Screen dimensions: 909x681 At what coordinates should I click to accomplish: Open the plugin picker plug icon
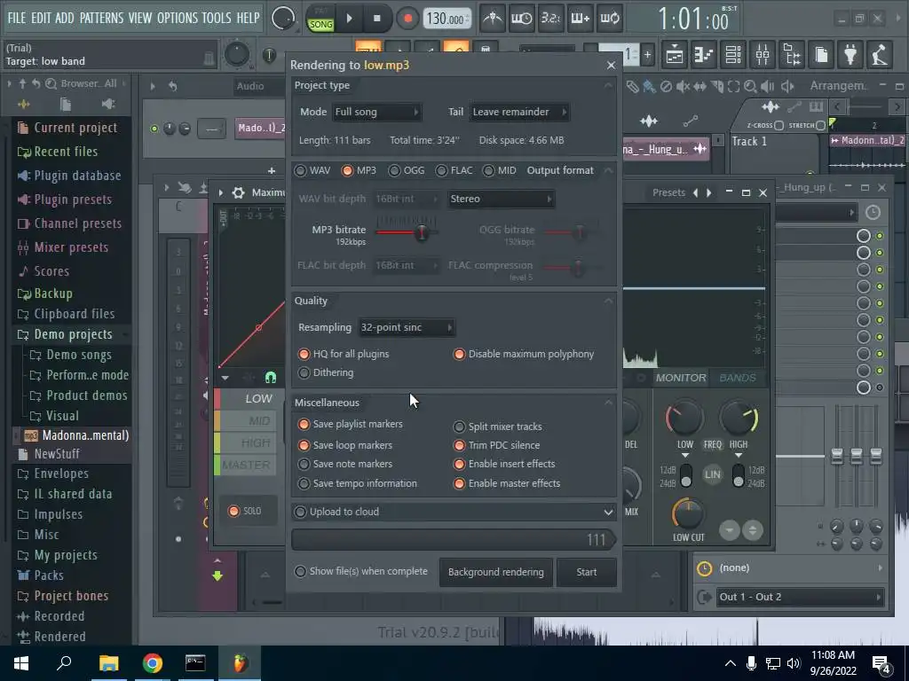[x=850, y=55]
